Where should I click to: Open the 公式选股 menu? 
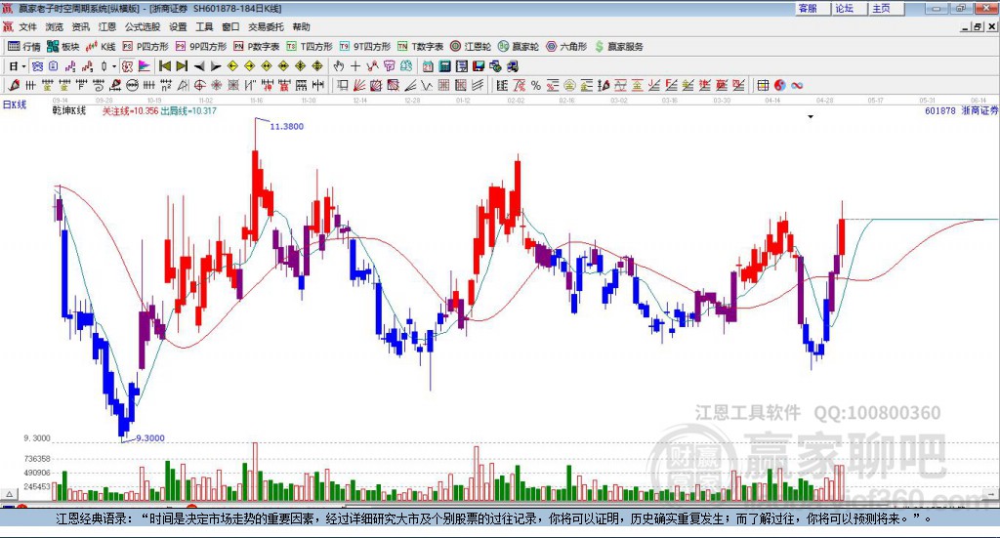pos(143,26)
